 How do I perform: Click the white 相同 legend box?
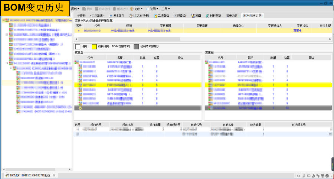coord(78,46)
